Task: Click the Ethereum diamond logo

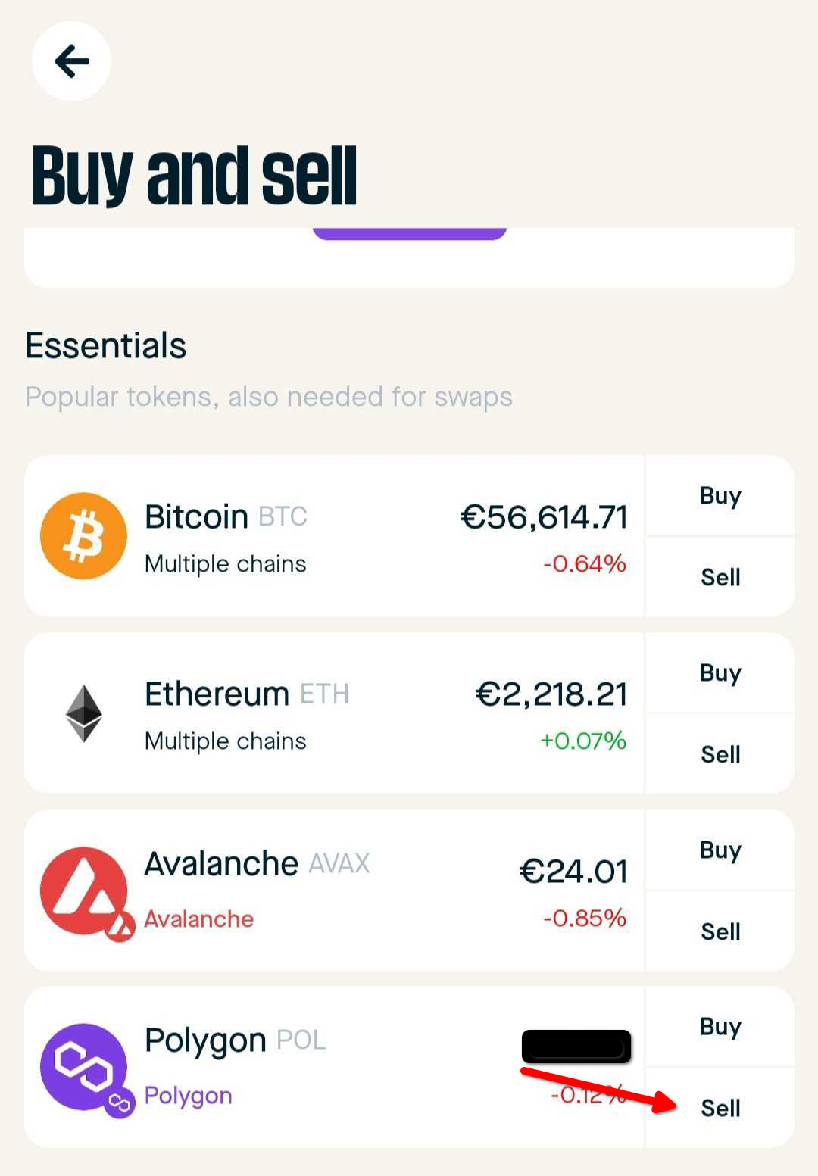Action: (x=83, y=713)
